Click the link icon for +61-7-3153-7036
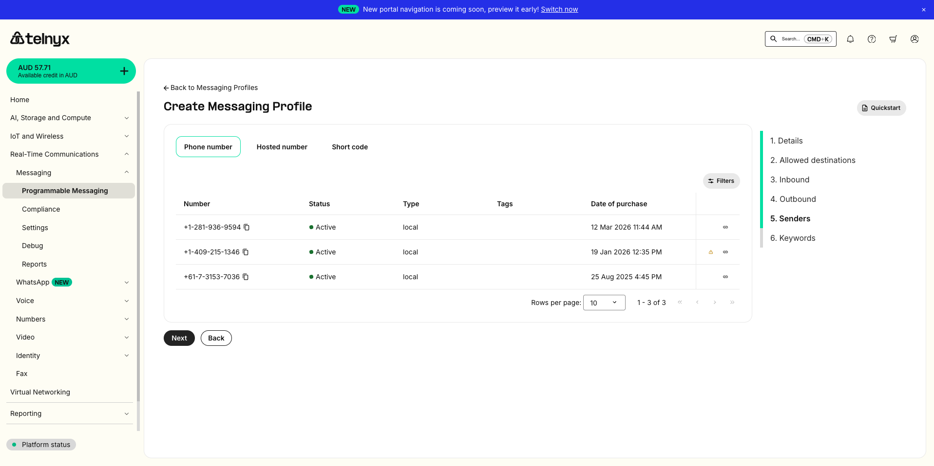The height and width of the screenshot is (466, 934). click(725, 277)
